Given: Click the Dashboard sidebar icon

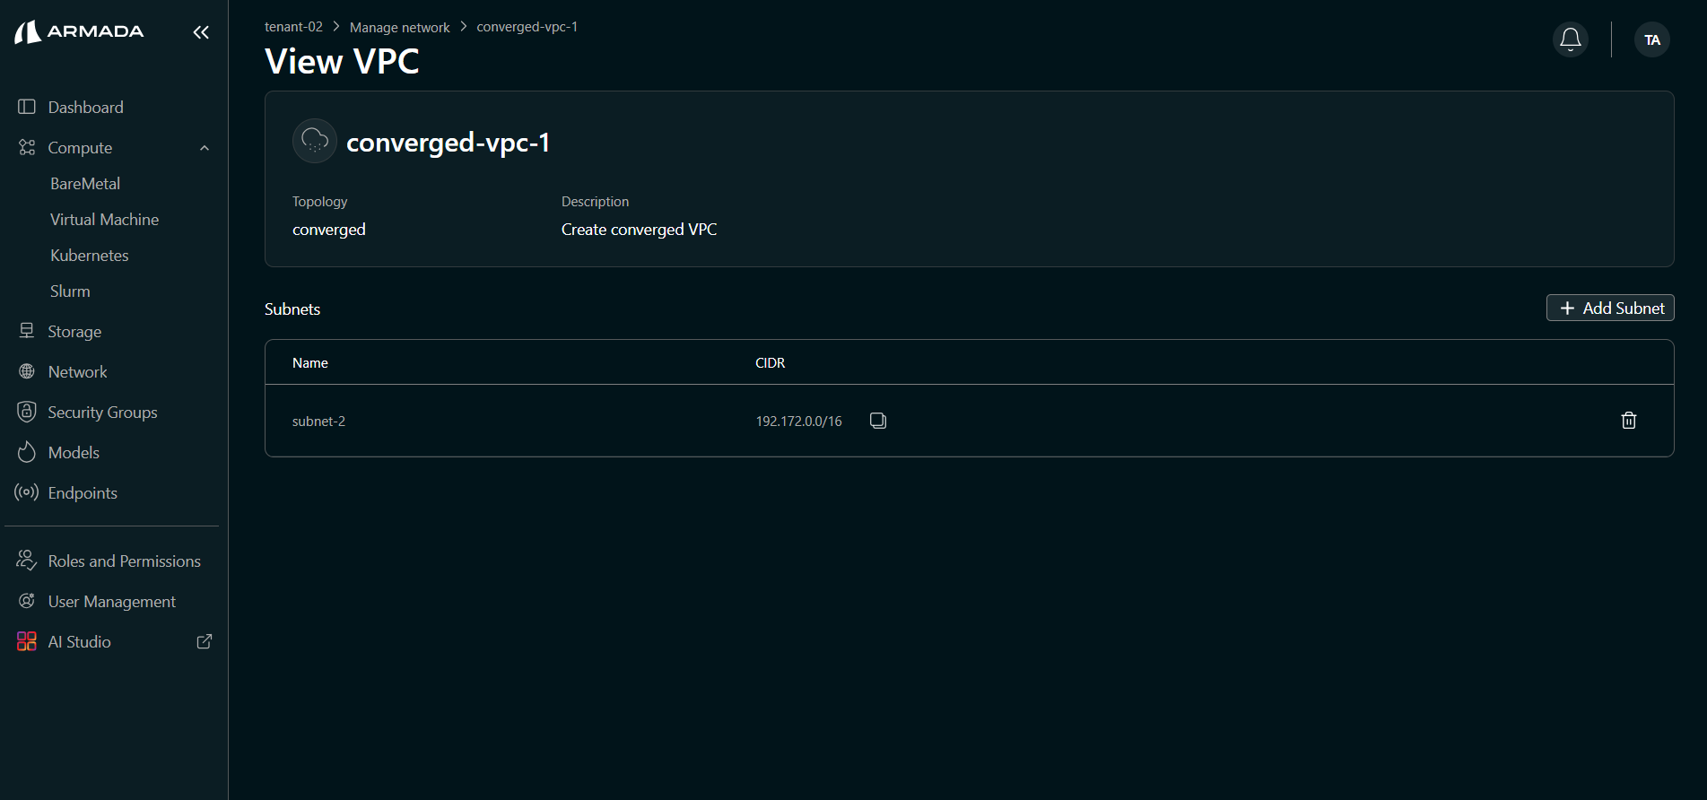Looking at the screenshot, I should click(27, 107).
